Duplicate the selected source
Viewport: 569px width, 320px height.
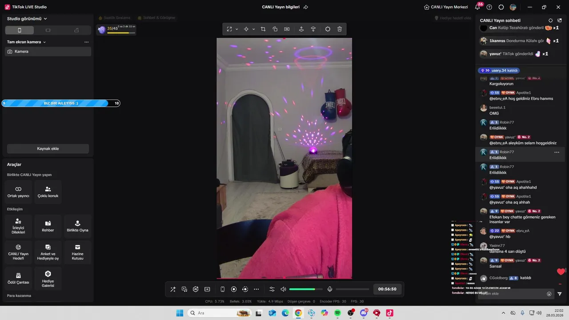pyautogui.click(x=275, y=29)
